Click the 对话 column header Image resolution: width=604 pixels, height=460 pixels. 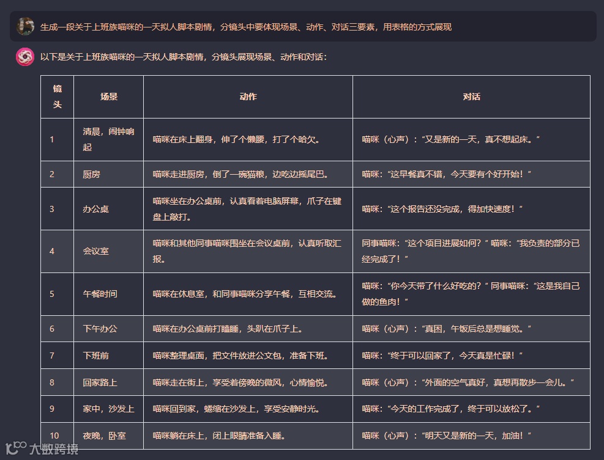(x=471, y=97)
